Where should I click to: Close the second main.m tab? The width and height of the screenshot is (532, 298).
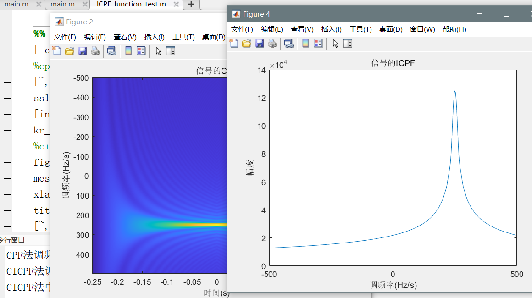[85, 5]
